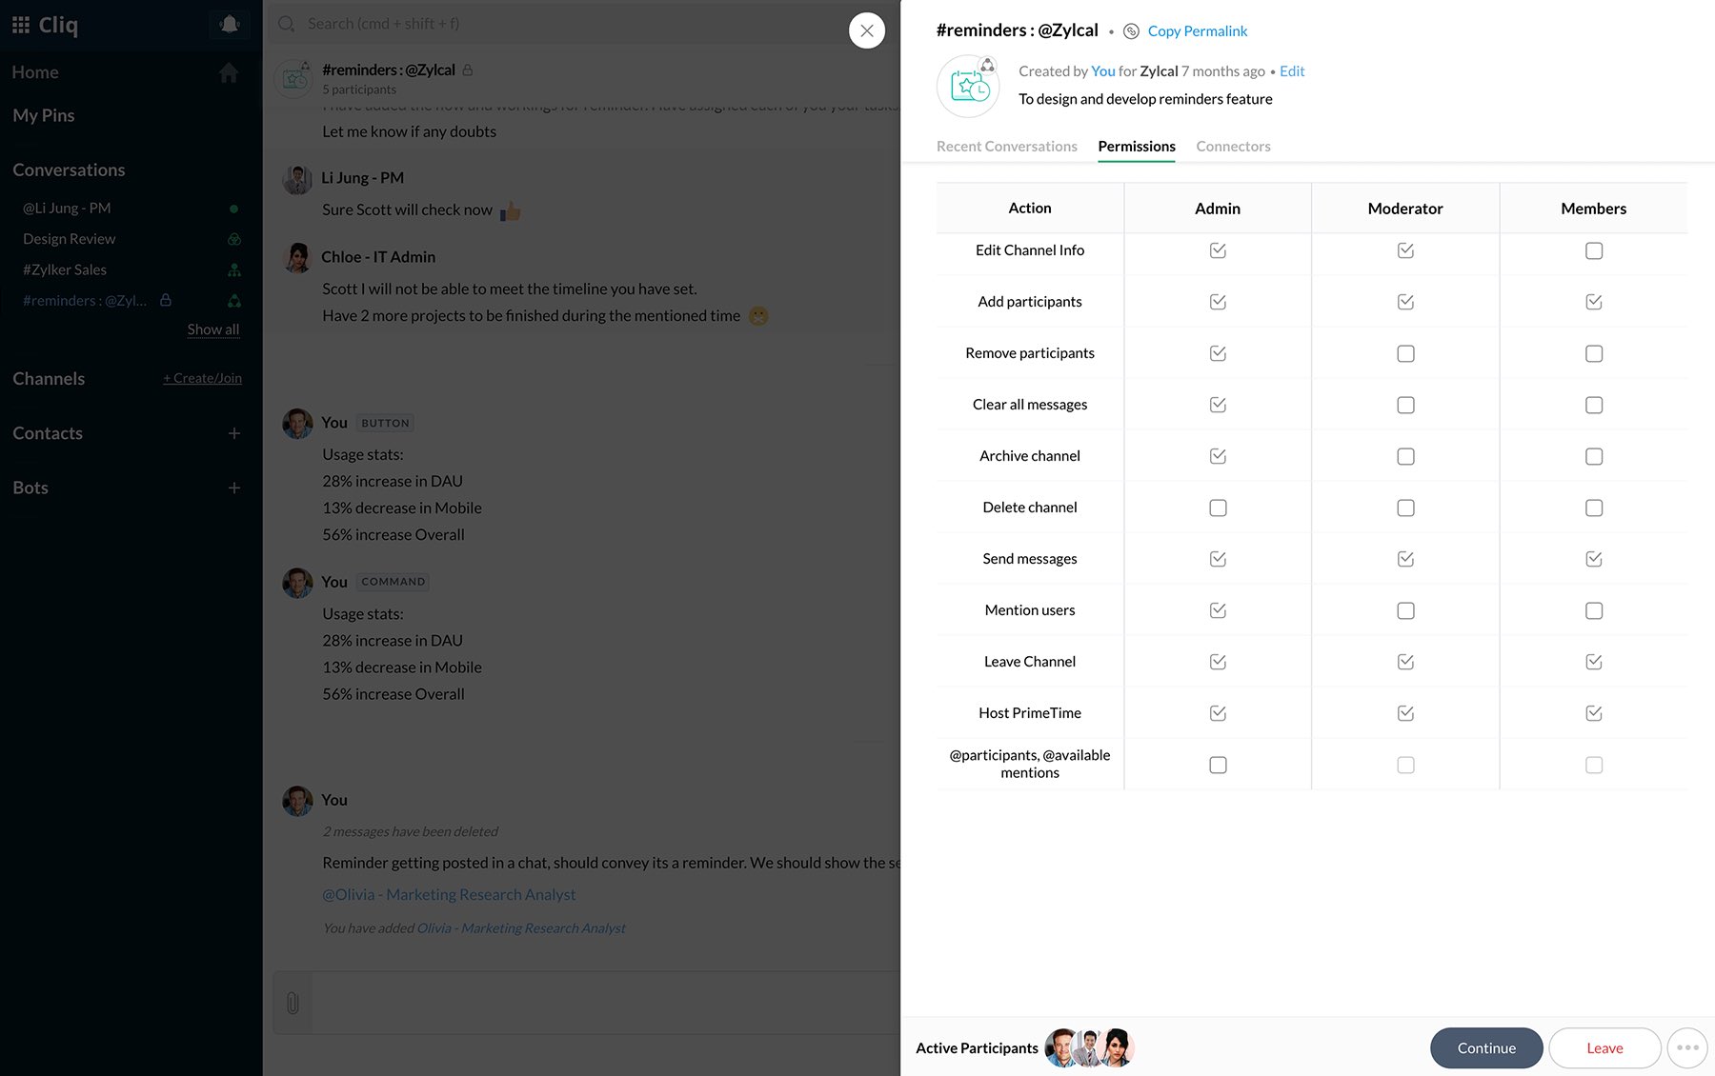This screenshot has width=1715, height=1076.
Task: Click the Leave button
Action: pyautogui.click(x=1604, y=1047)
